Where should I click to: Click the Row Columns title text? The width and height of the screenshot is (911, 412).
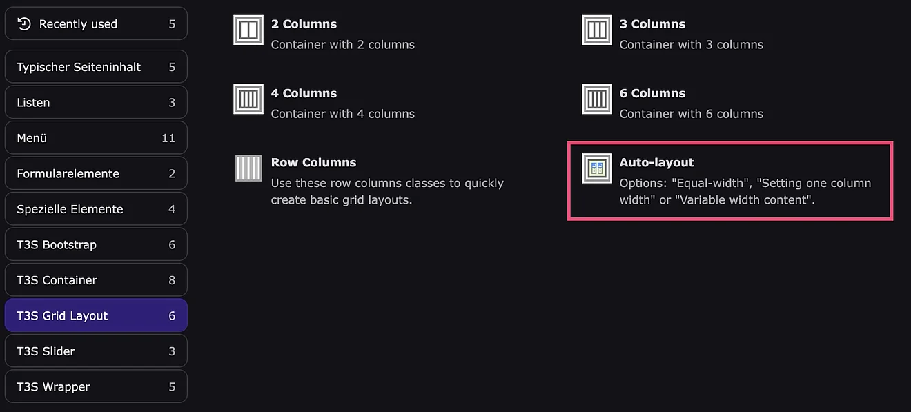[313, 163]
